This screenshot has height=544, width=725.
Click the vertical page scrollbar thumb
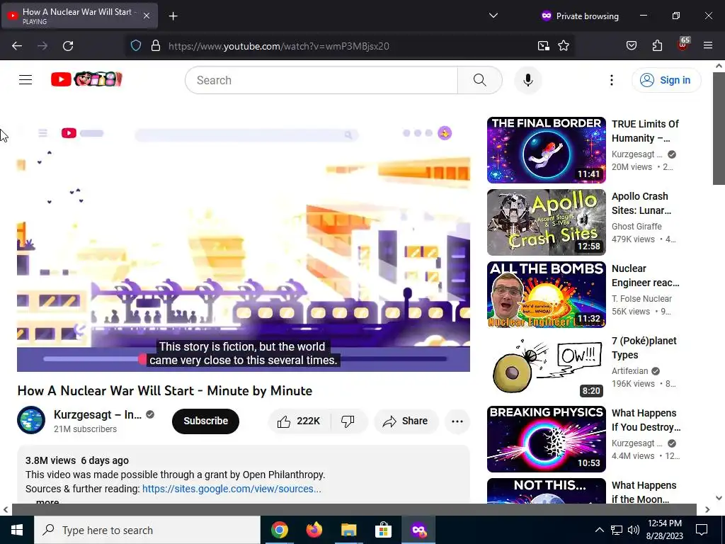point(719,129)
